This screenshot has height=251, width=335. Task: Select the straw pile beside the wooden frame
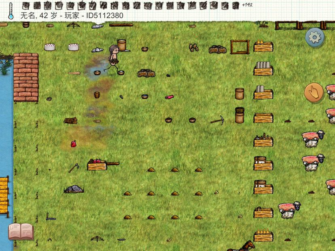pyautogui.click(x=218, y=49)
